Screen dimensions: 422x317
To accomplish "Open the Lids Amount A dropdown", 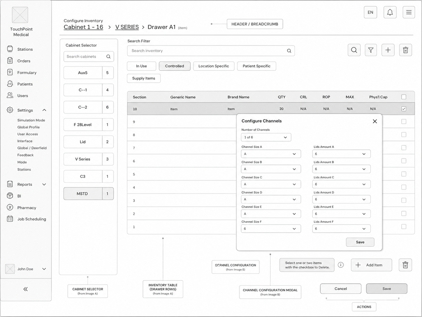I will tap(341, 154).
